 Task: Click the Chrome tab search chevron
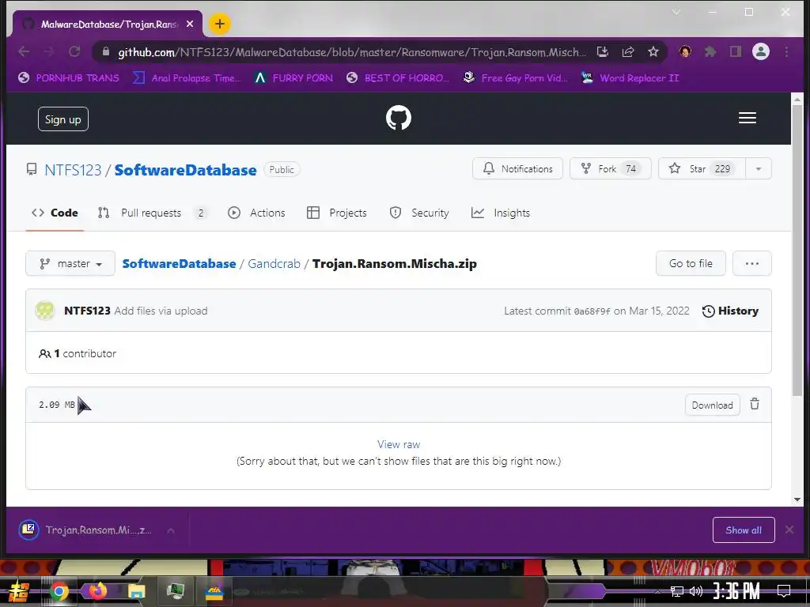(x=676, y=12)
